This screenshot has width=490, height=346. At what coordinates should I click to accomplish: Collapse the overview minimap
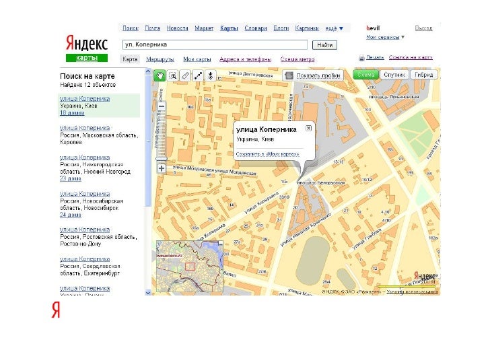click(220, 243)
